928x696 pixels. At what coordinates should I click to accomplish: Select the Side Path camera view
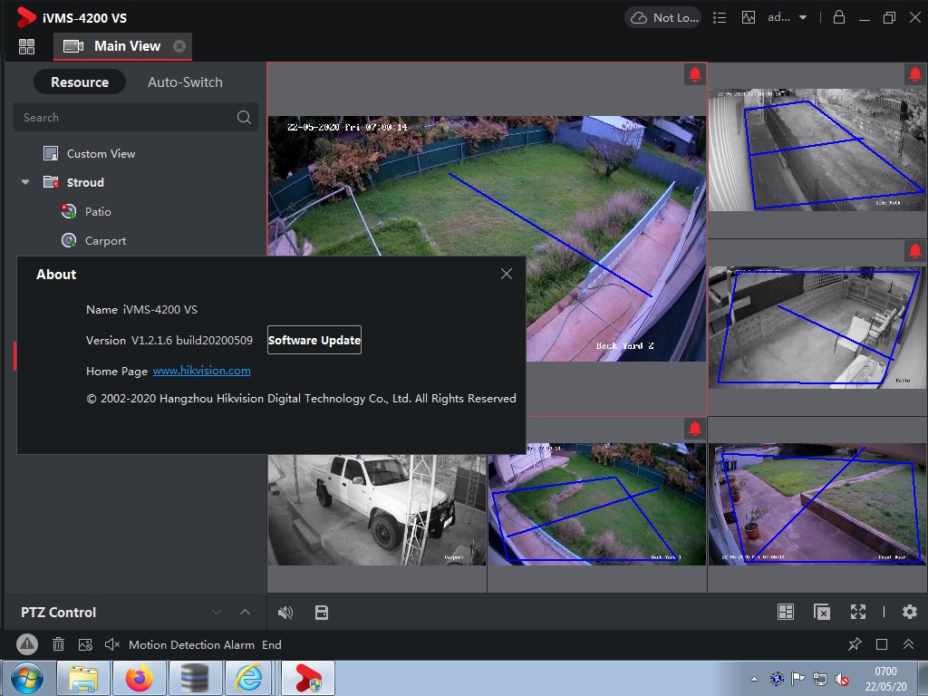click(x=818, y=150)
